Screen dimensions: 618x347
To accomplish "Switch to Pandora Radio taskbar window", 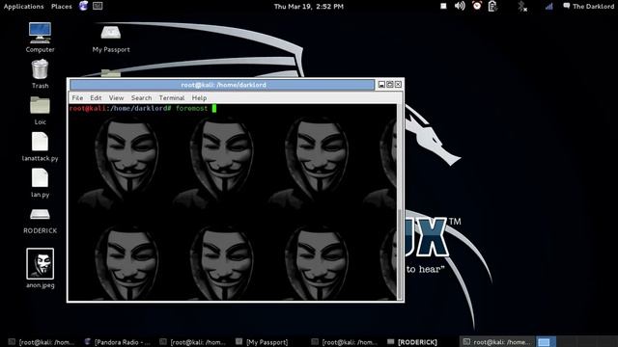I will tap(118, 342).
